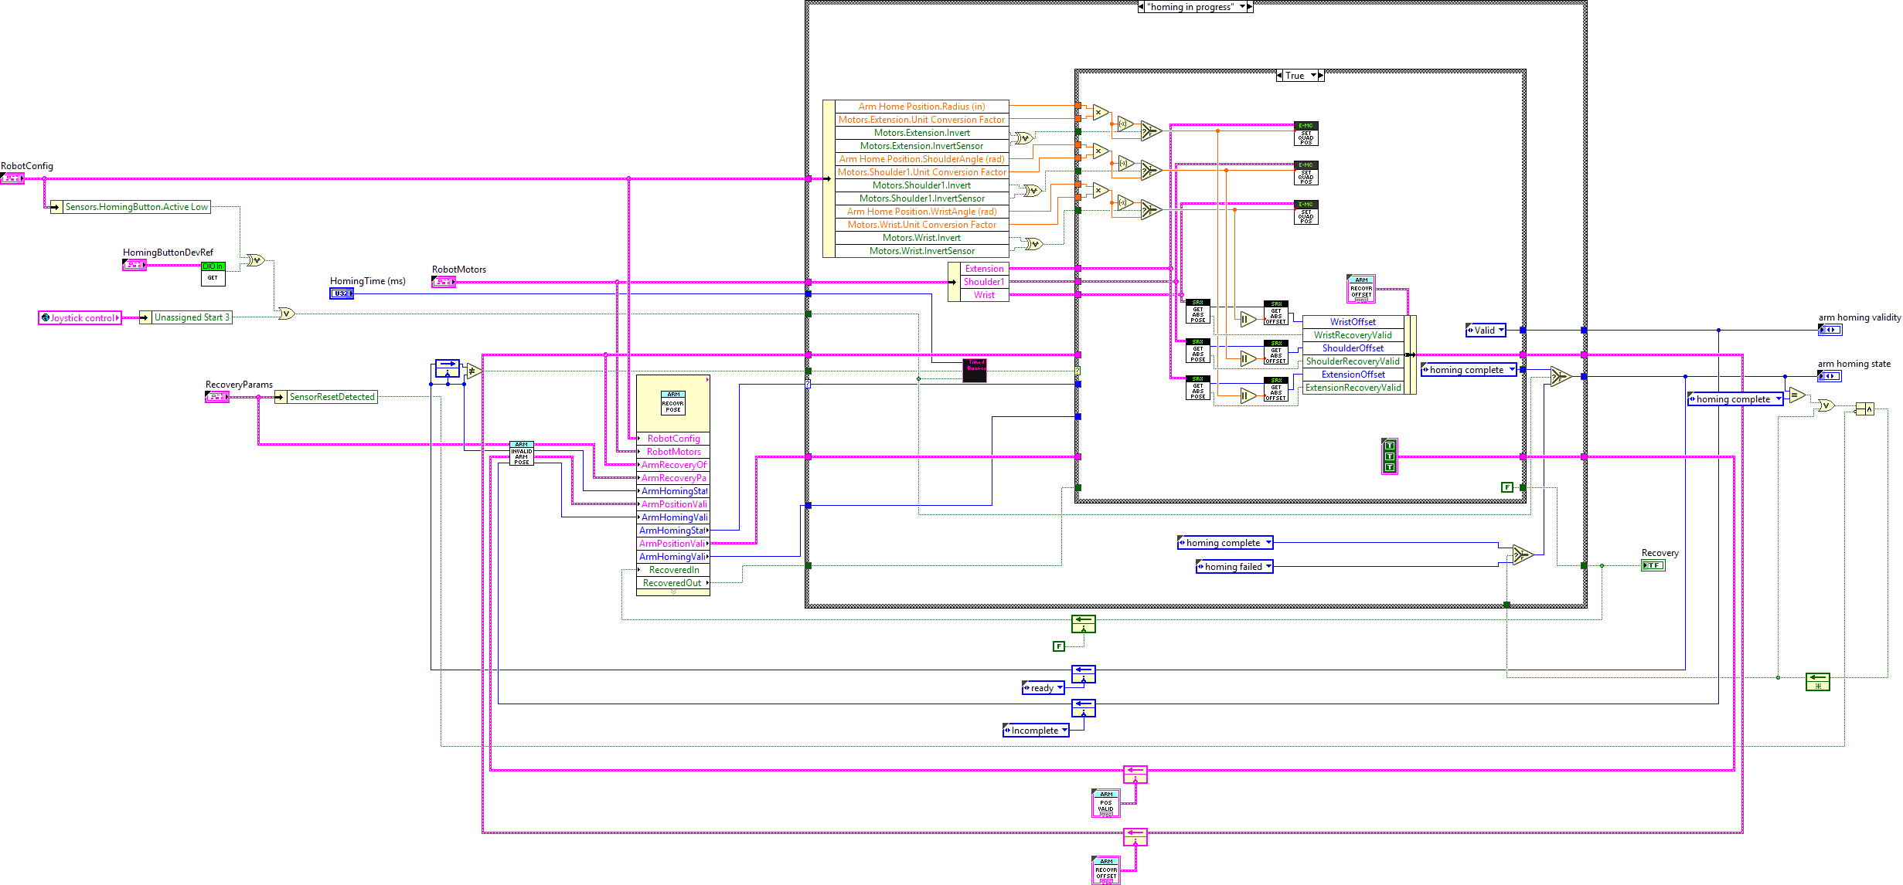Expand the homing failed enum dropdown
The image size is (1903, 885).
[1268, 567]
